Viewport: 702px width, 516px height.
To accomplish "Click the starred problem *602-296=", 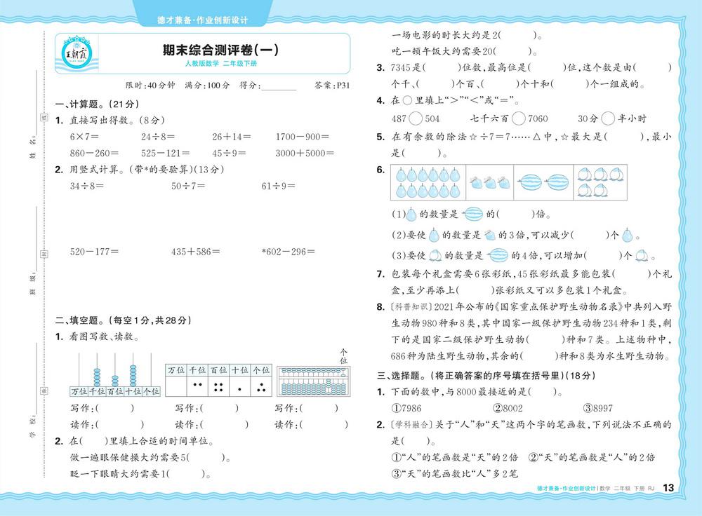I will [289, 251].
